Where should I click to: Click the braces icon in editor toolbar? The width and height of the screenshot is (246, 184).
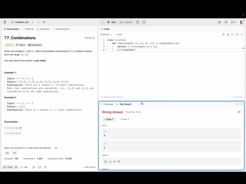click(233, 34)
